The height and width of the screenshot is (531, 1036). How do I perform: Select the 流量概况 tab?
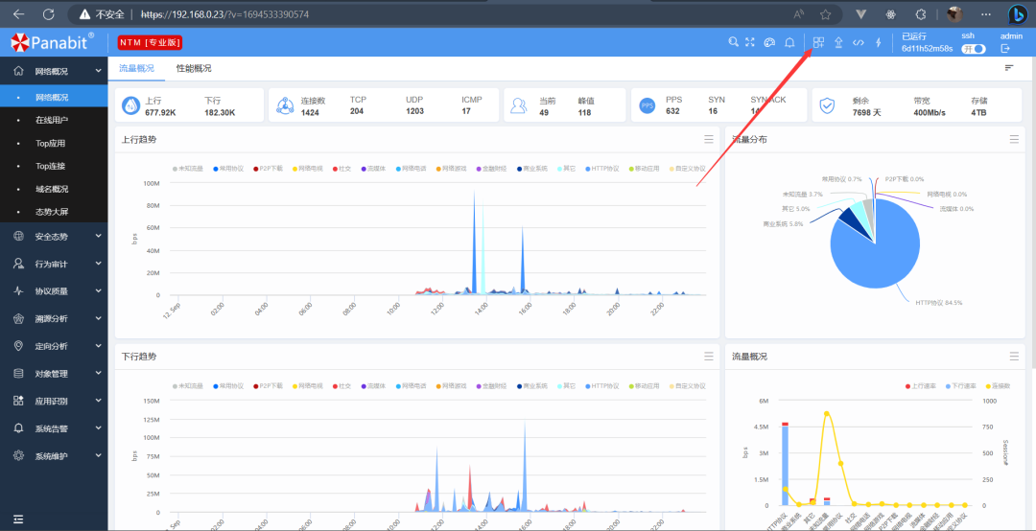pos(137,68)
